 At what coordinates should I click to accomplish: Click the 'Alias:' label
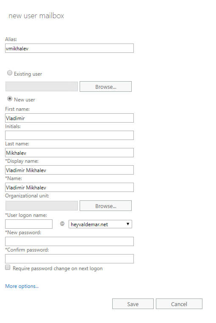click(11, 39)
